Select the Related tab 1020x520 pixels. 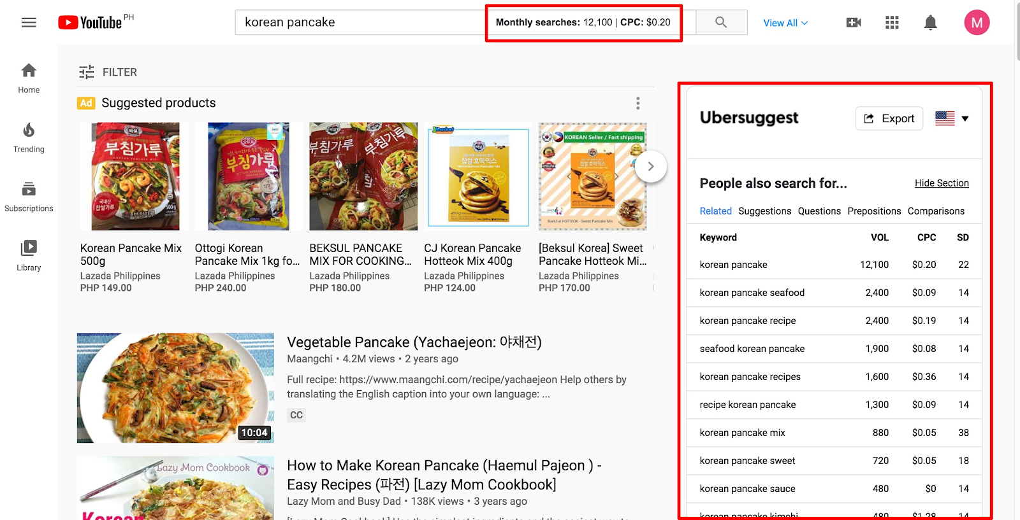[x=715, y=211]
